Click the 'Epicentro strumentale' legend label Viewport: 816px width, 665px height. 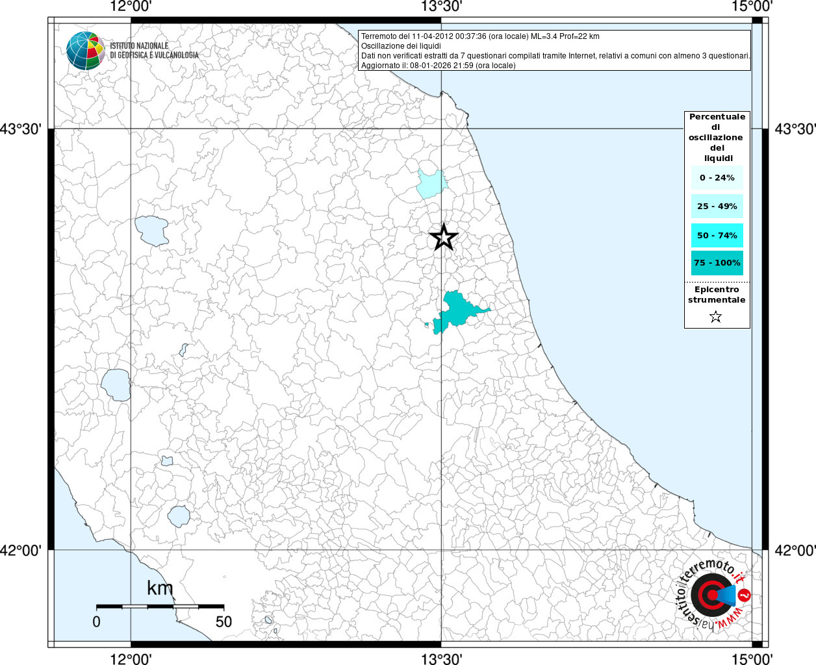[717, 295]
